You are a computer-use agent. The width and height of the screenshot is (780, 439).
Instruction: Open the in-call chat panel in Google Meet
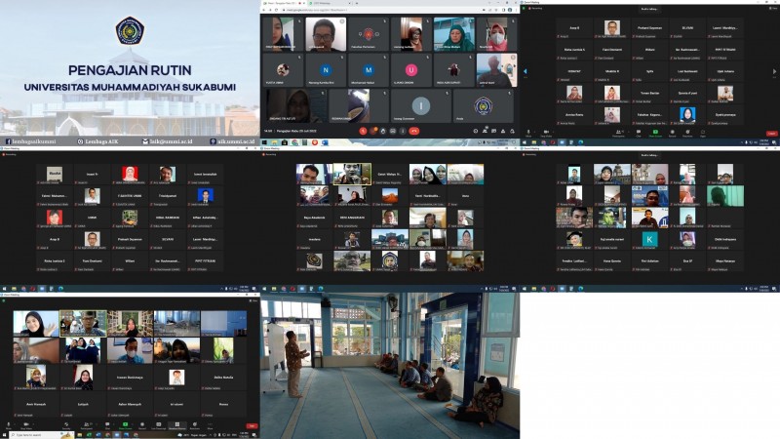494,131
